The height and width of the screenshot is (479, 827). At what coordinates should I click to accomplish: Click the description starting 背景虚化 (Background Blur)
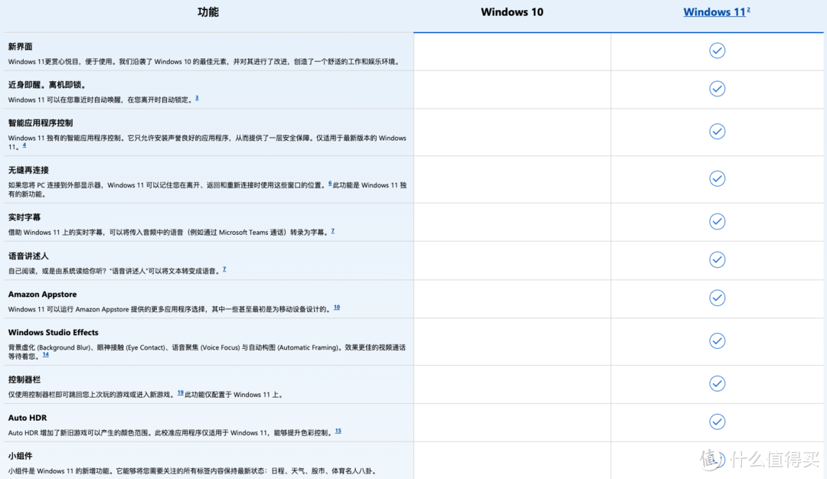(x=207, y=352)
